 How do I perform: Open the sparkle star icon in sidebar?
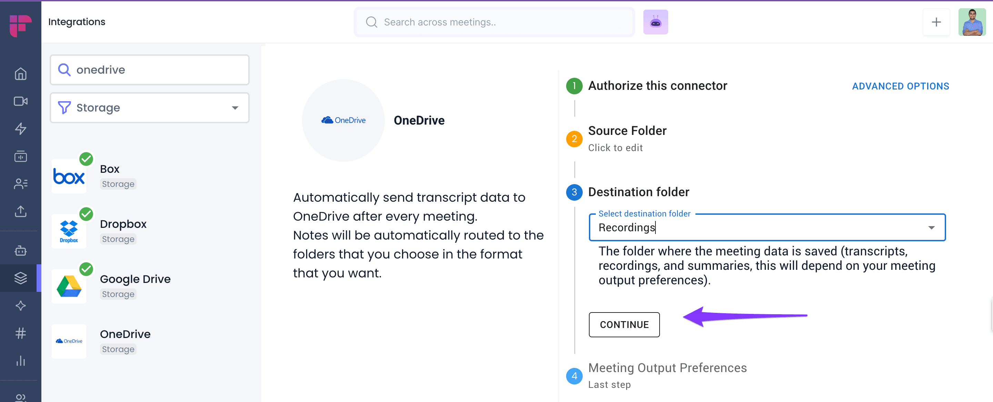click(20, 305)
